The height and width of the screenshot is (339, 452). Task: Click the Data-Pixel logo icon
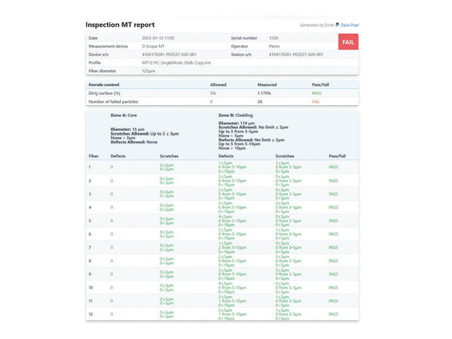tap(337, 25)
